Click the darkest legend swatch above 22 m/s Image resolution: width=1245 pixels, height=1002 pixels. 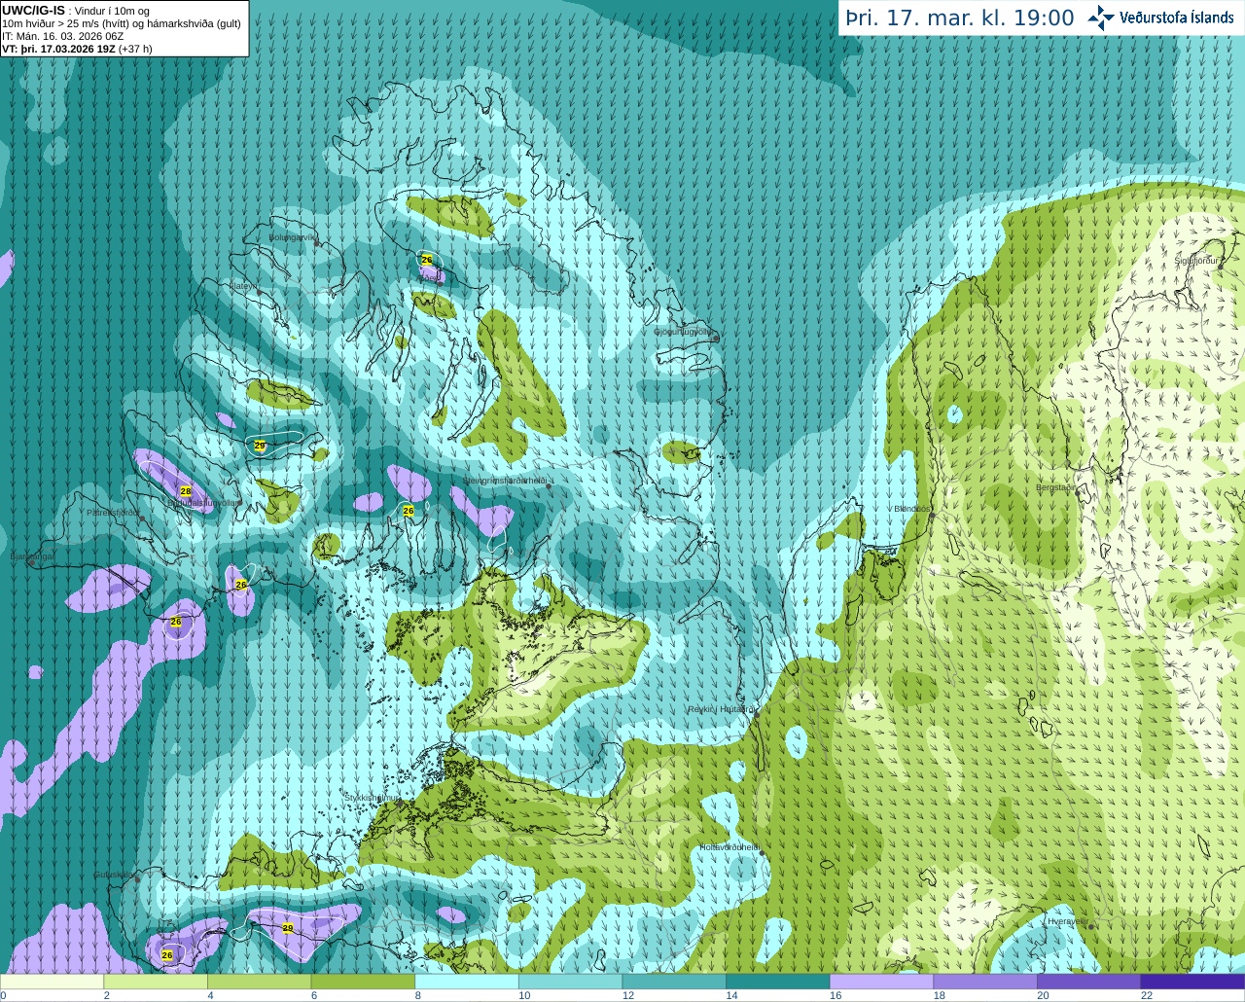point(1192,981)
